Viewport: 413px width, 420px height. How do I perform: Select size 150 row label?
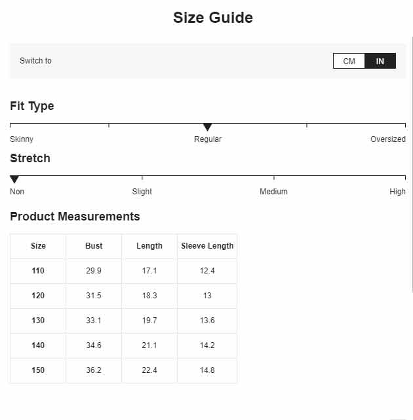(38, 370)
